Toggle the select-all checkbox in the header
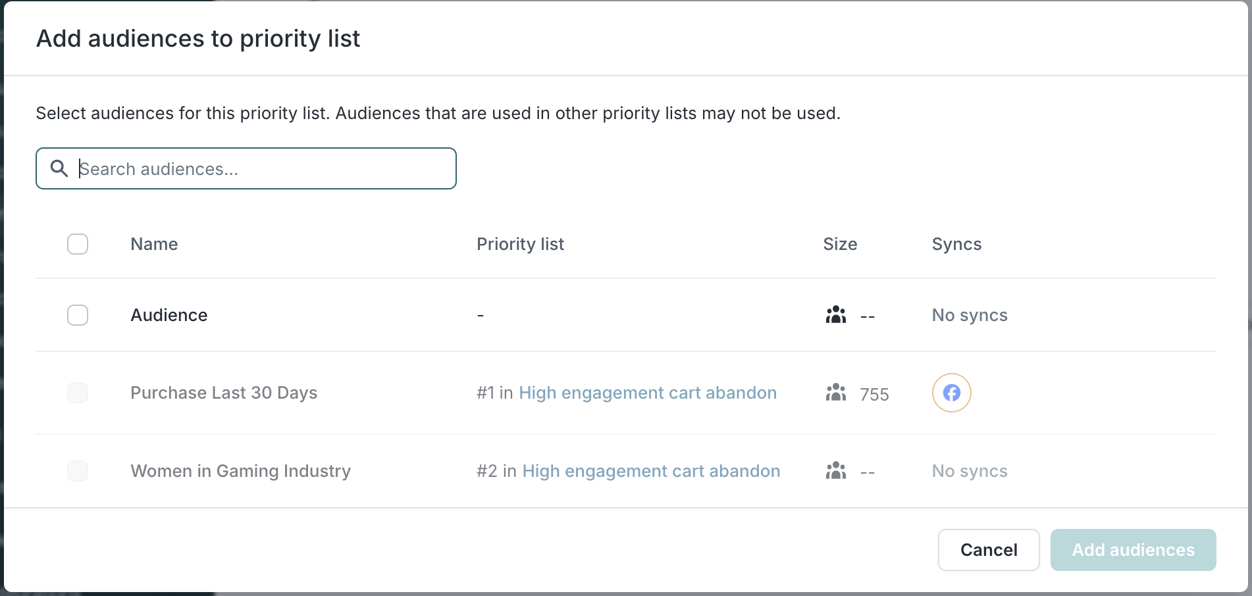 point(78,244)
